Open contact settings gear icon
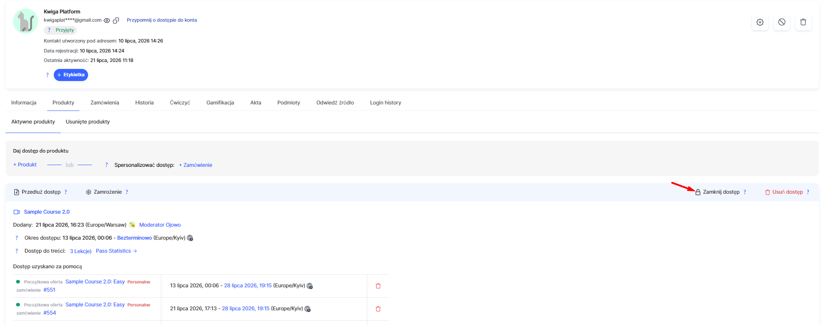 tap(760, 22)
